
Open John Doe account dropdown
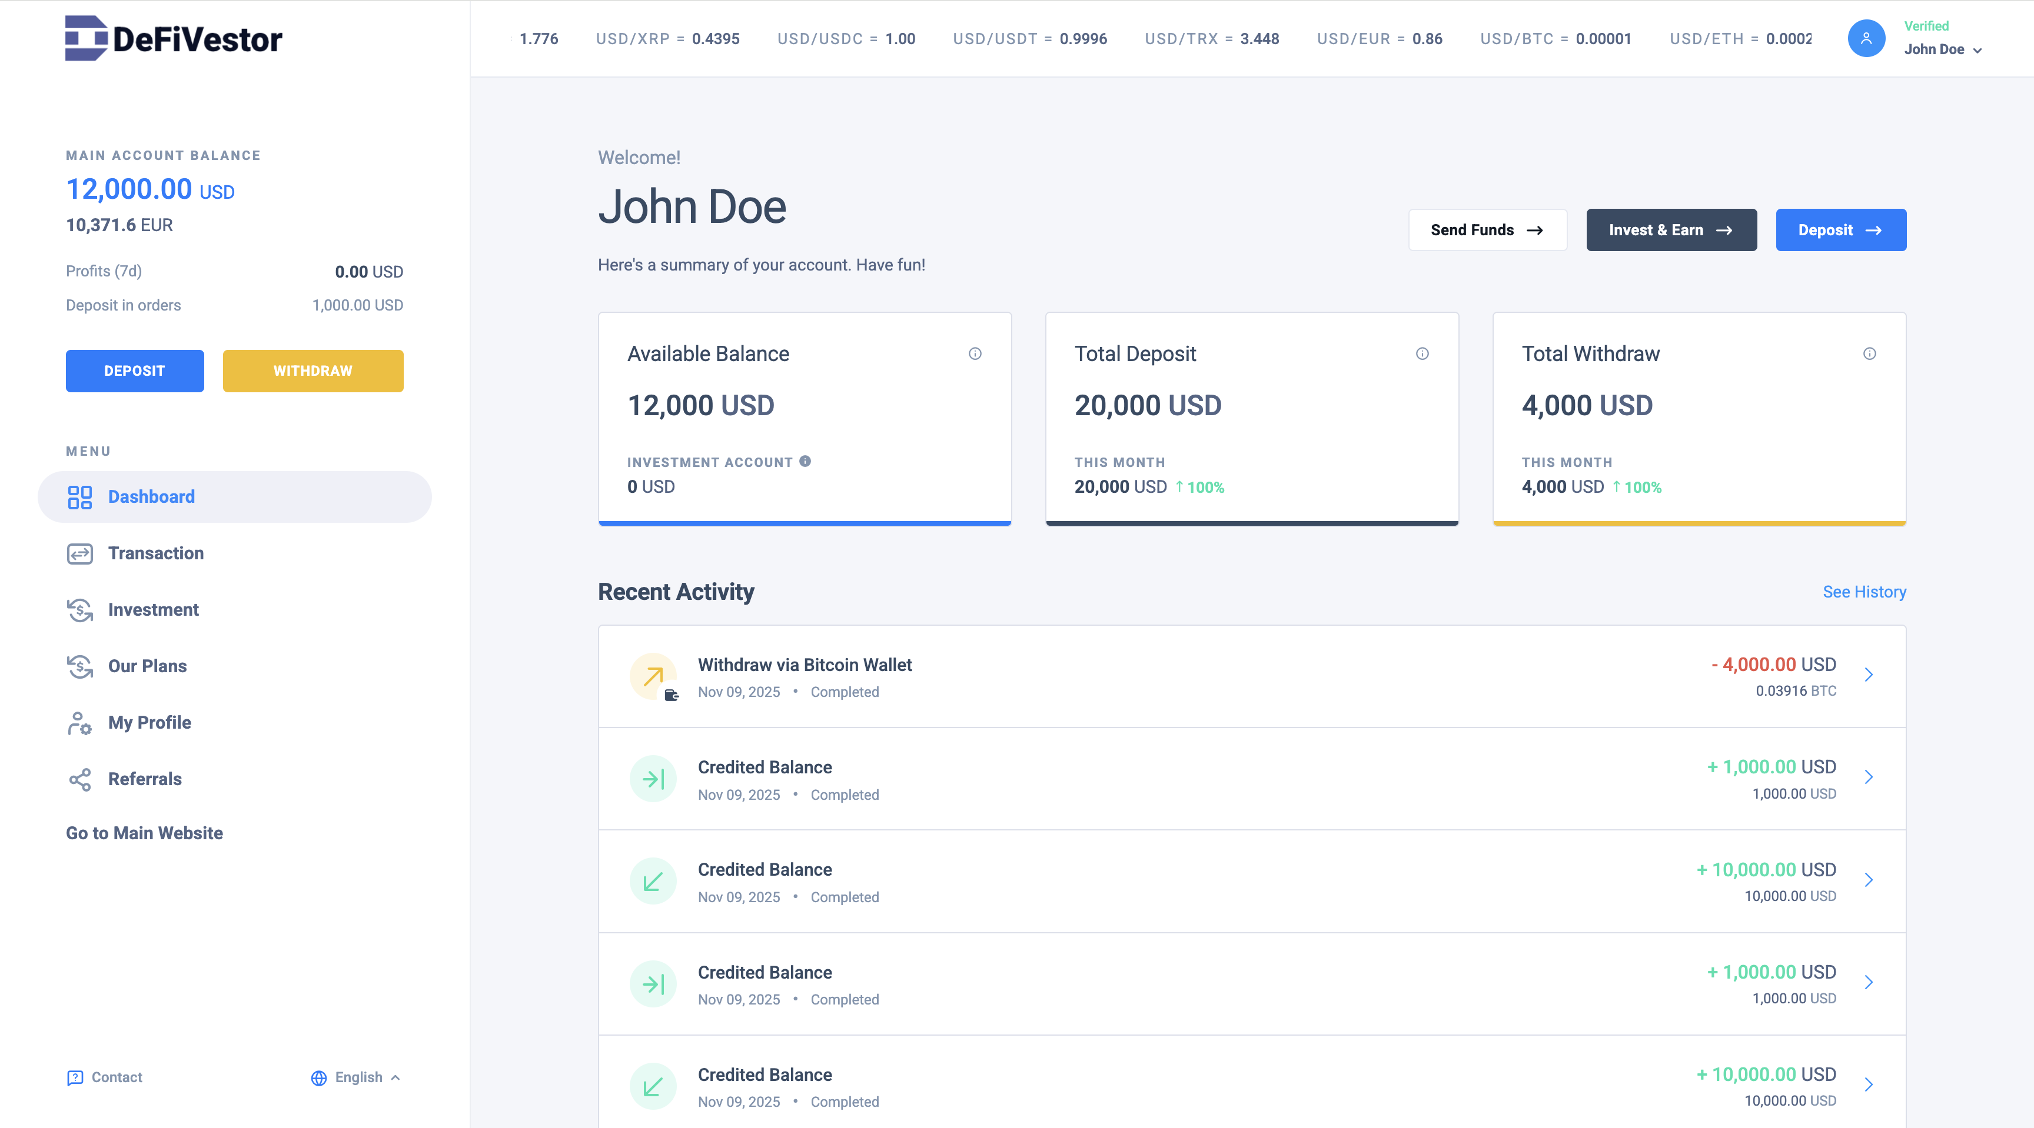[1943, 49]
